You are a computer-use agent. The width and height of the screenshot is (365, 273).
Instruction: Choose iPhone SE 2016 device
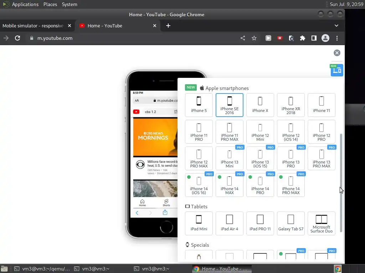[230, 105]
